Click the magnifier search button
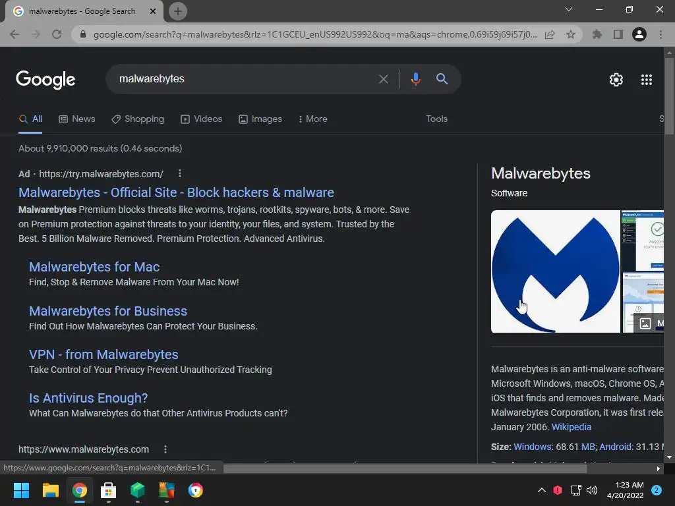The height and width of the screenshot is (506, 675). coord(442,79)
